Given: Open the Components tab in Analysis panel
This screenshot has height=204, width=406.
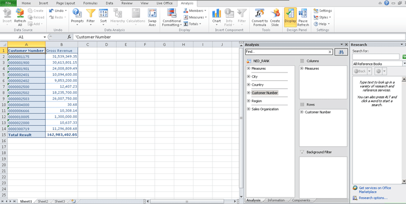Looking at the screenshot, I should (x=301, y=200).
